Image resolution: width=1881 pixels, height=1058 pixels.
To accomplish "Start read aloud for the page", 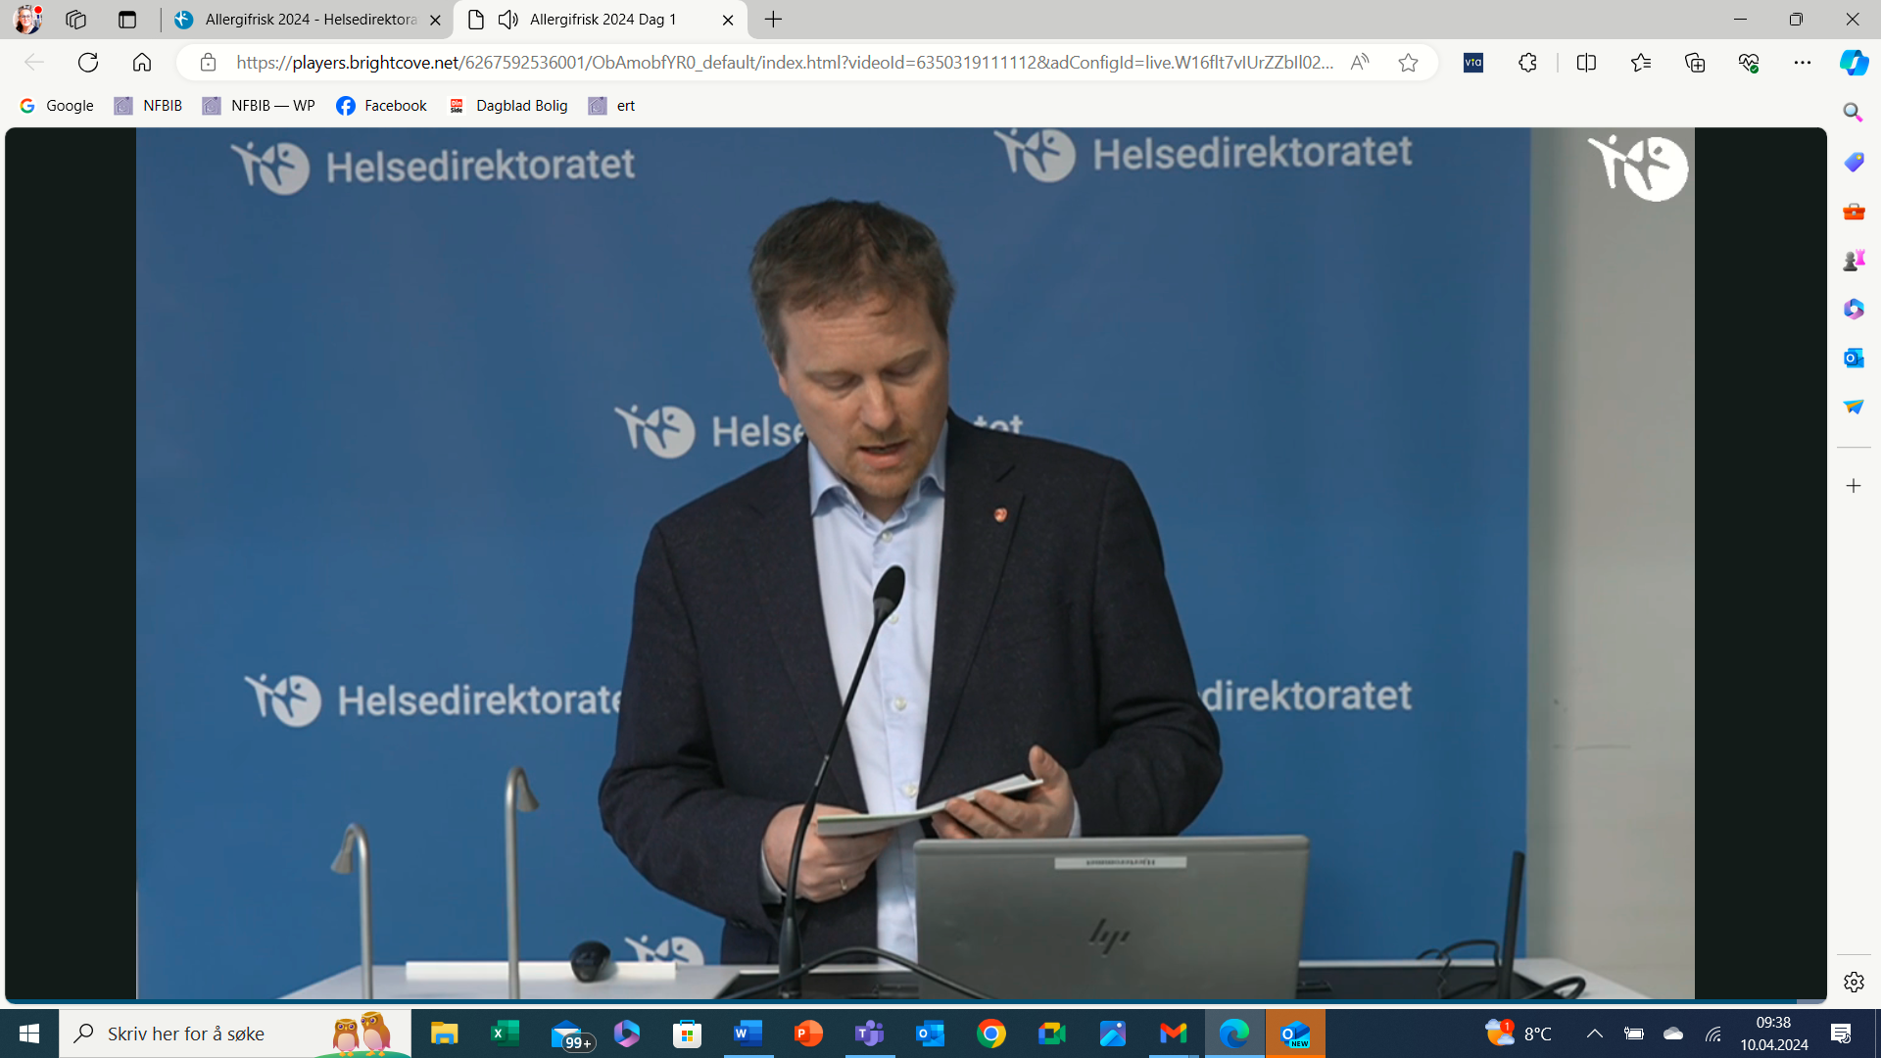I will 1360,62.
